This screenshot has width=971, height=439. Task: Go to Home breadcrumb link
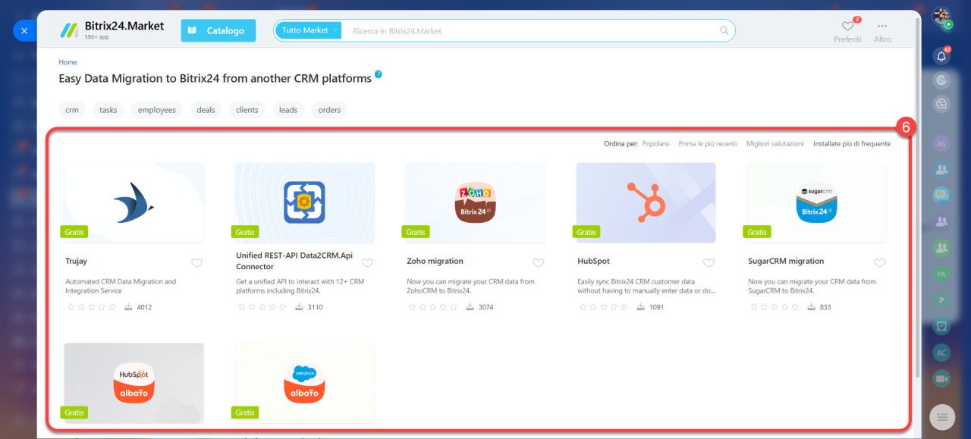[x=68, y=62]
